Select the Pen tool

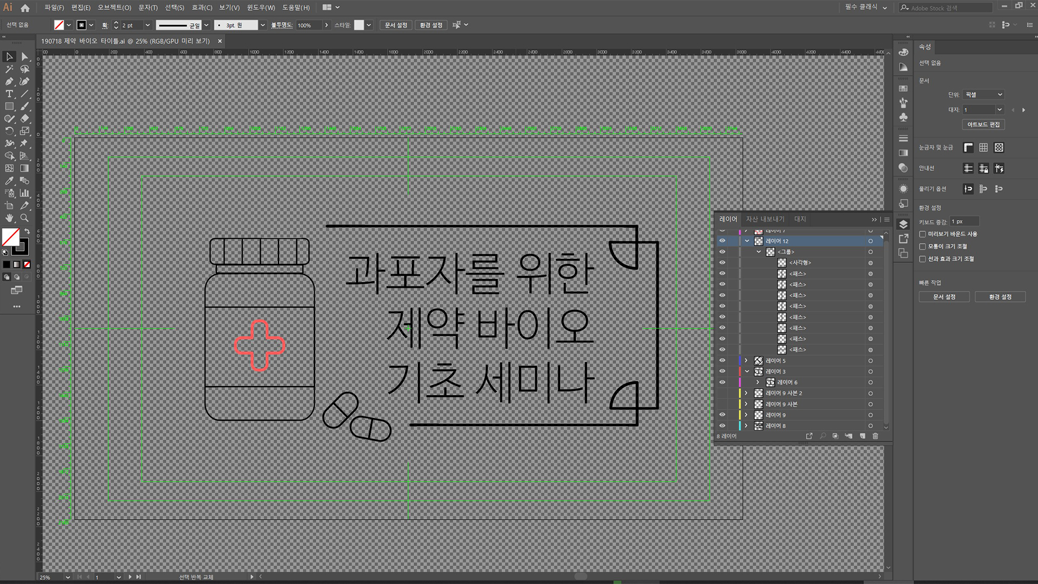coord(9,82)
